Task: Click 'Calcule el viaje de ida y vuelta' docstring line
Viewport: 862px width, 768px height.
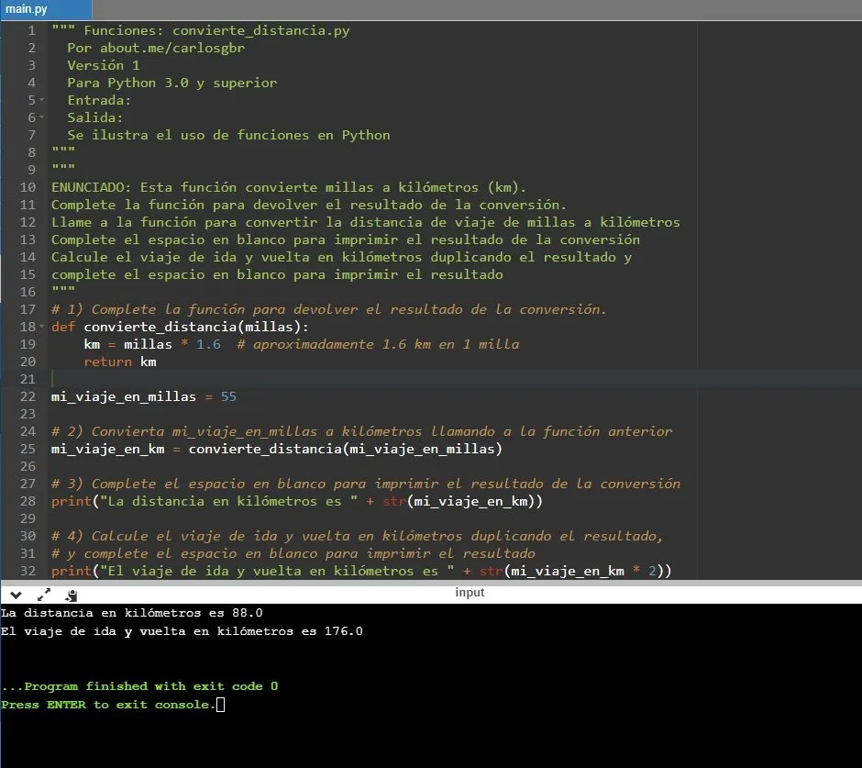Action: point(341,258)
